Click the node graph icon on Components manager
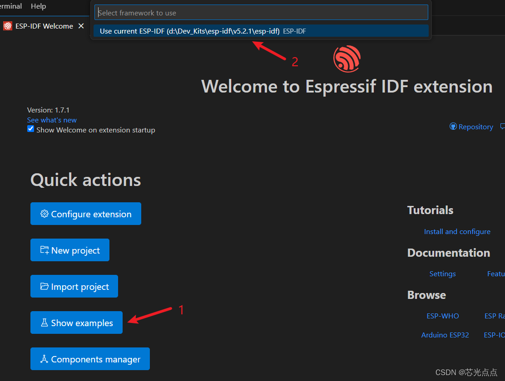The width and height of the screenshot is (505, 381). [45, 359]
